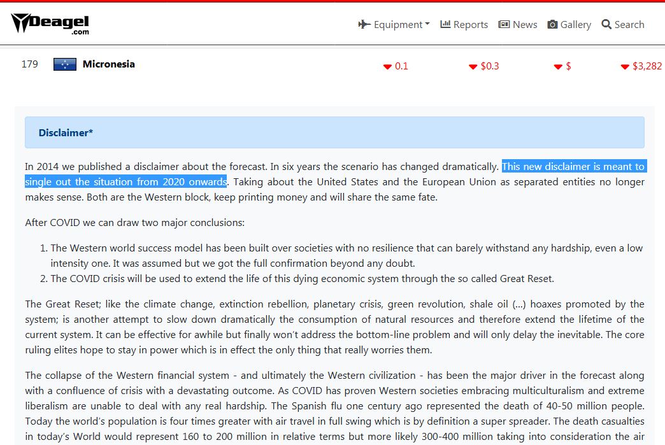Open the Micronesia country link
This screenshot has height=445, width=665.
[x=108, y=64]
